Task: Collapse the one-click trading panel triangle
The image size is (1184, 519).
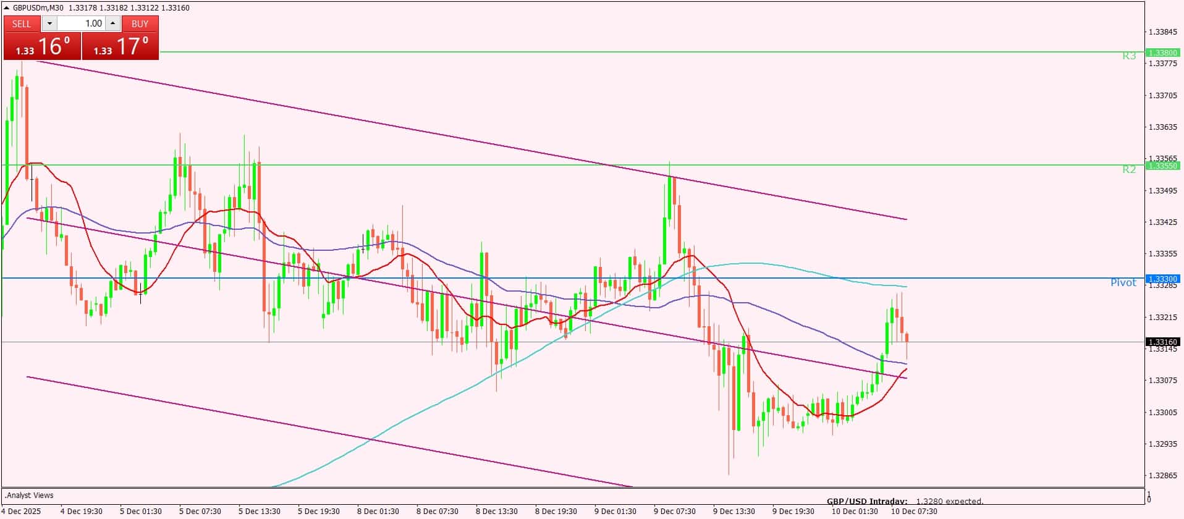Action: point(7,8)
